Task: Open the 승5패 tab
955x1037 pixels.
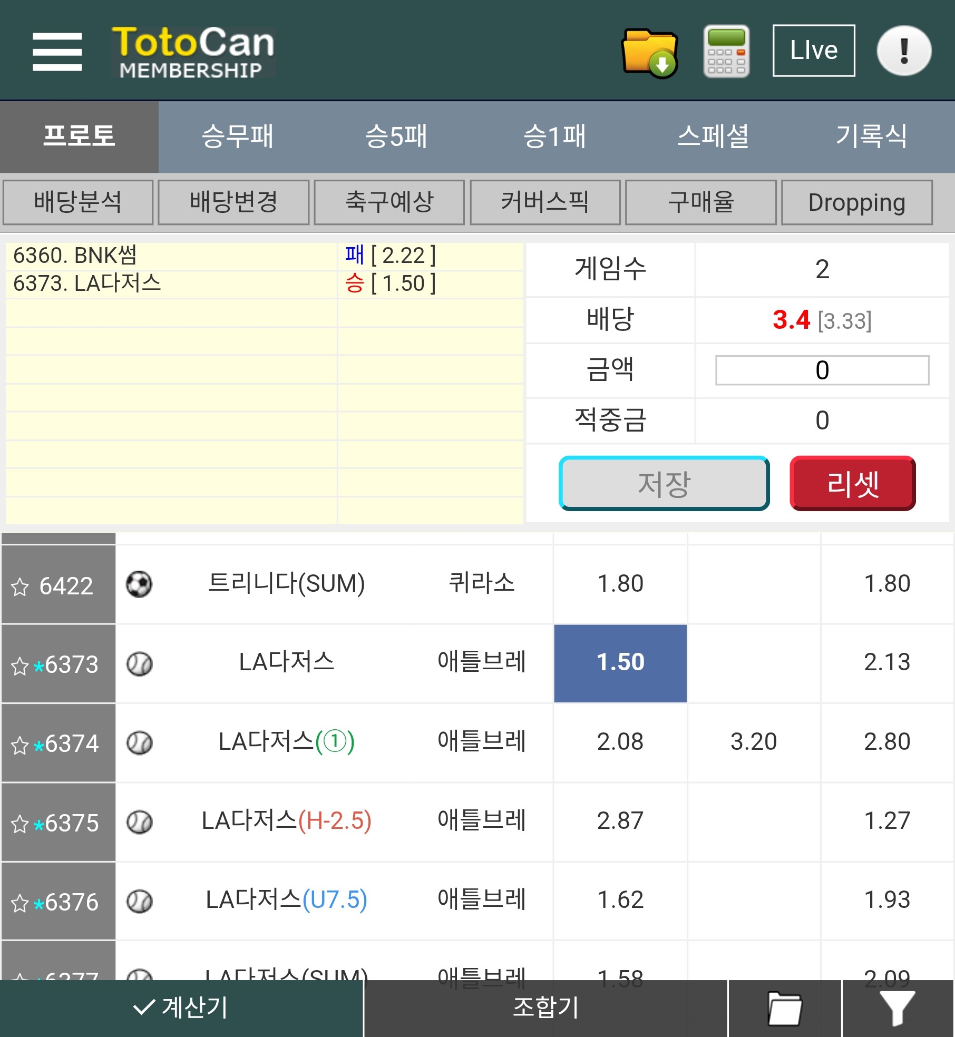Action: (396, 136)
